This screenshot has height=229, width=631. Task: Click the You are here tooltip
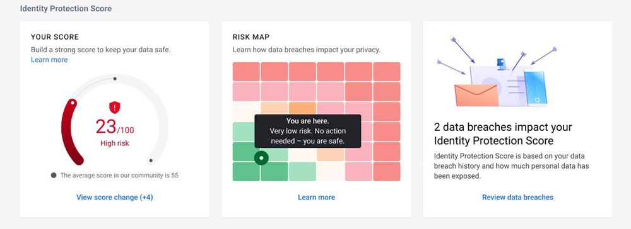coord(308,131)
